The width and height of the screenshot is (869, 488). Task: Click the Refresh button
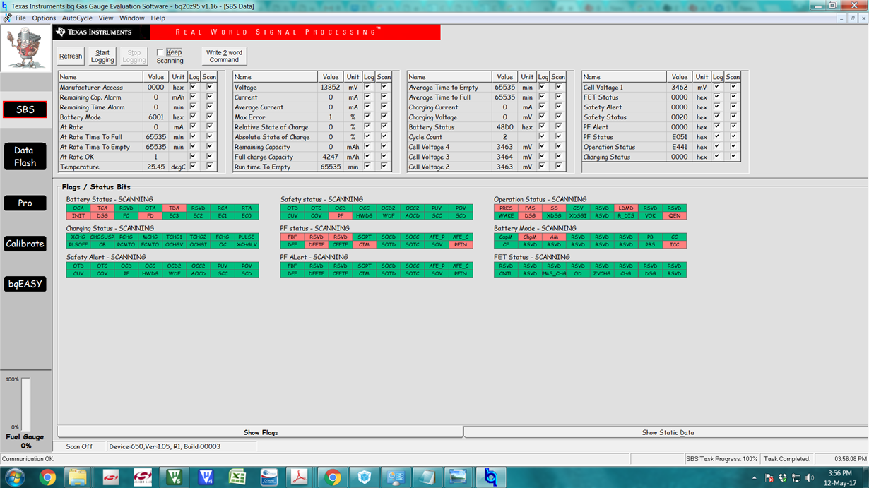pos(71,56)
